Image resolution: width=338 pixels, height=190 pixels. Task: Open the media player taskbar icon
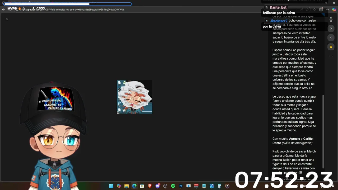click(227, 186)
